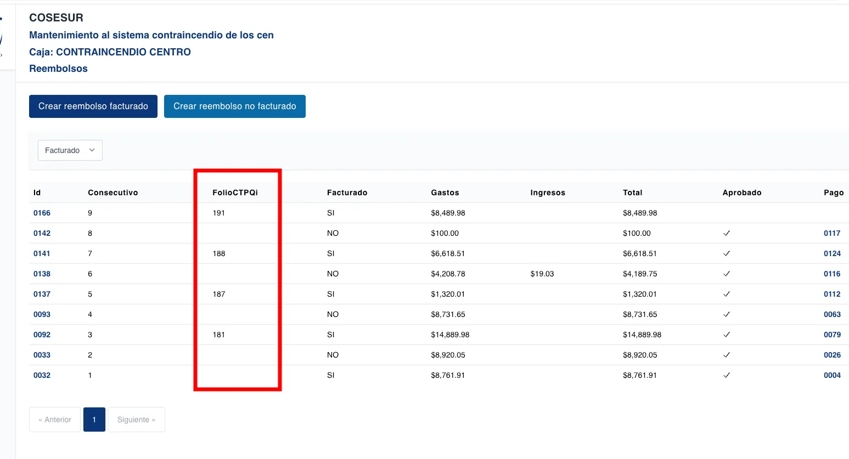
Task: Click Crear reembolso facturado button
Action: click(93, 106)
